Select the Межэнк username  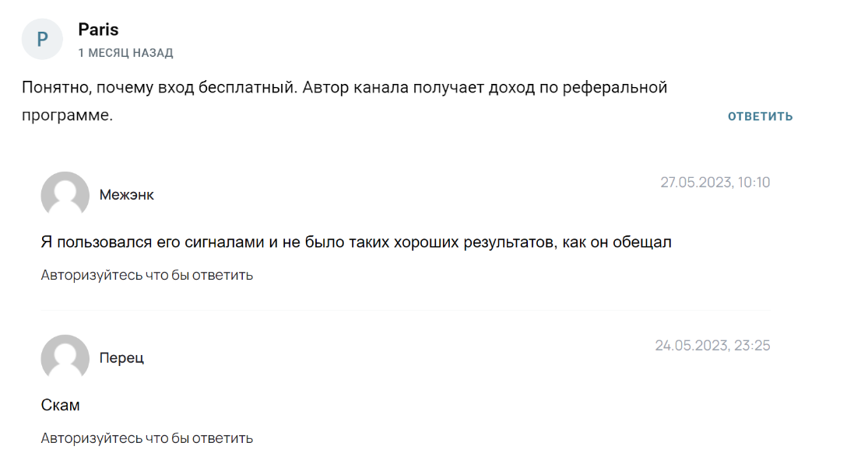coord(127,195)
